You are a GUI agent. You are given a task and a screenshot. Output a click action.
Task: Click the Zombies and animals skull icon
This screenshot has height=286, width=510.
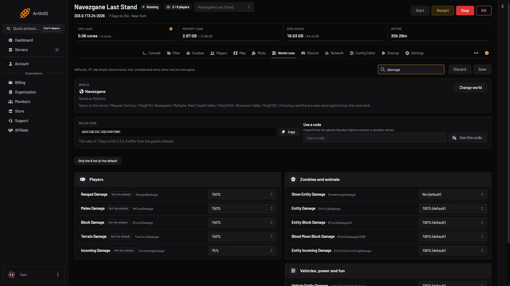293,179
